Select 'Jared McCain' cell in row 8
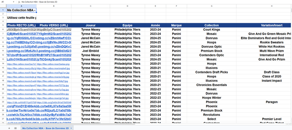This screenshot has height=130, width=292. tap(91, 38)
